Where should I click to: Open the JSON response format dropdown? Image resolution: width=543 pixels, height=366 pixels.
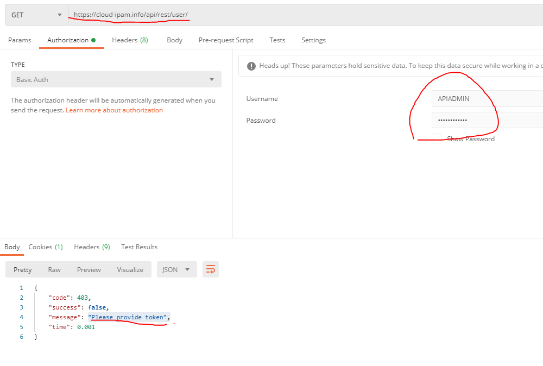(176, 269)
